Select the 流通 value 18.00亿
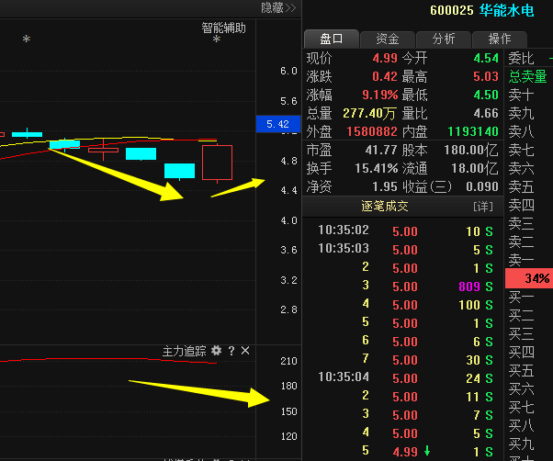Image resolution: width=553 pixels, height=461 pixels. point(475,168)
